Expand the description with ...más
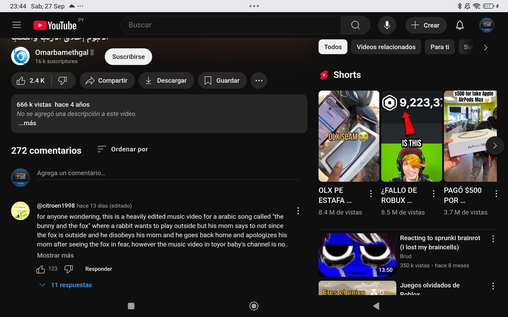This screenshot has height=317, width=508. [x=27, y=123]
